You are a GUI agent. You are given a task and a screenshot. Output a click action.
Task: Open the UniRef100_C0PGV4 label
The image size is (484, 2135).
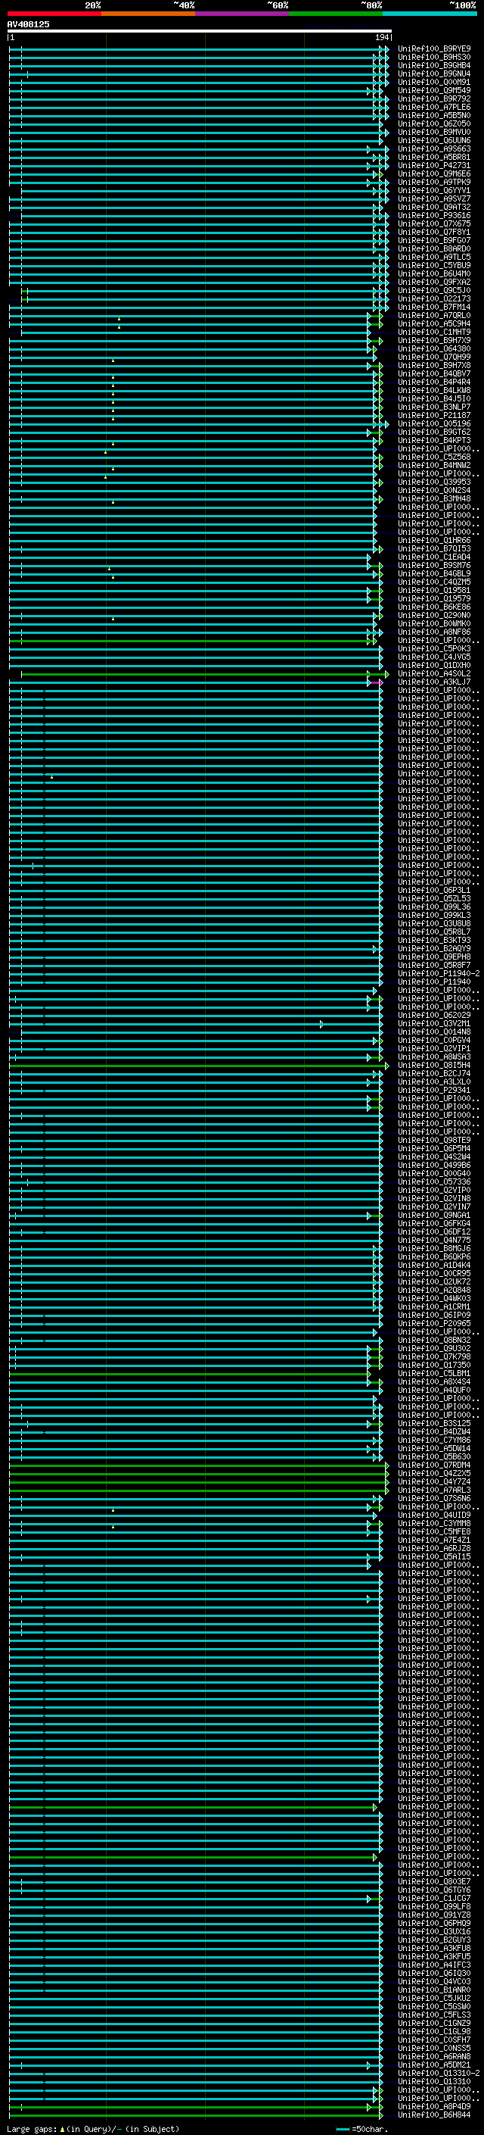434,1040
